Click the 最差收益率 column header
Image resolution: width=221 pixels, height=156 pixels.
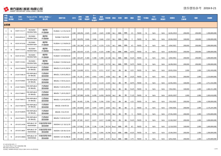tap(101, 18)
